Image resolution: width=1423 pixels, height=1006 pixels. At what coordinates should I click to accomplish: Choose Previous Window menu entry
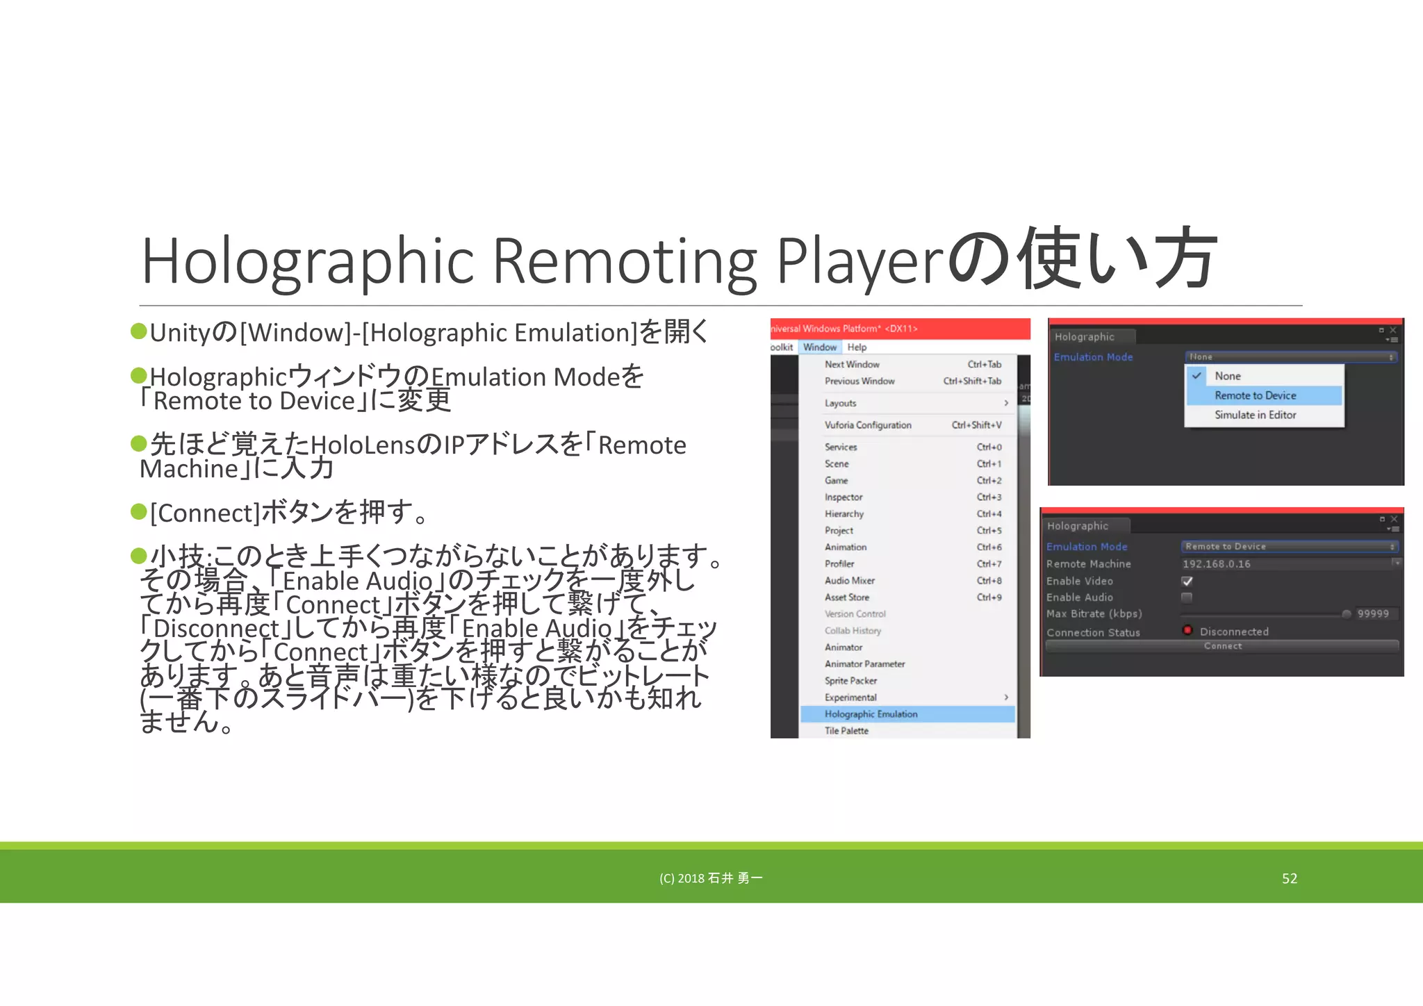[908, 381]
